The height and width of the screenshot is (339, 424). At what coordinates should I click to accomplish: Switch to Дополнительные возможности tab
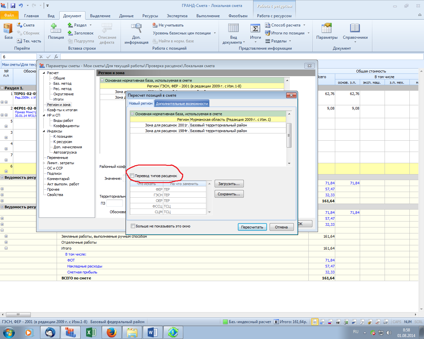[x=182, y=104]
